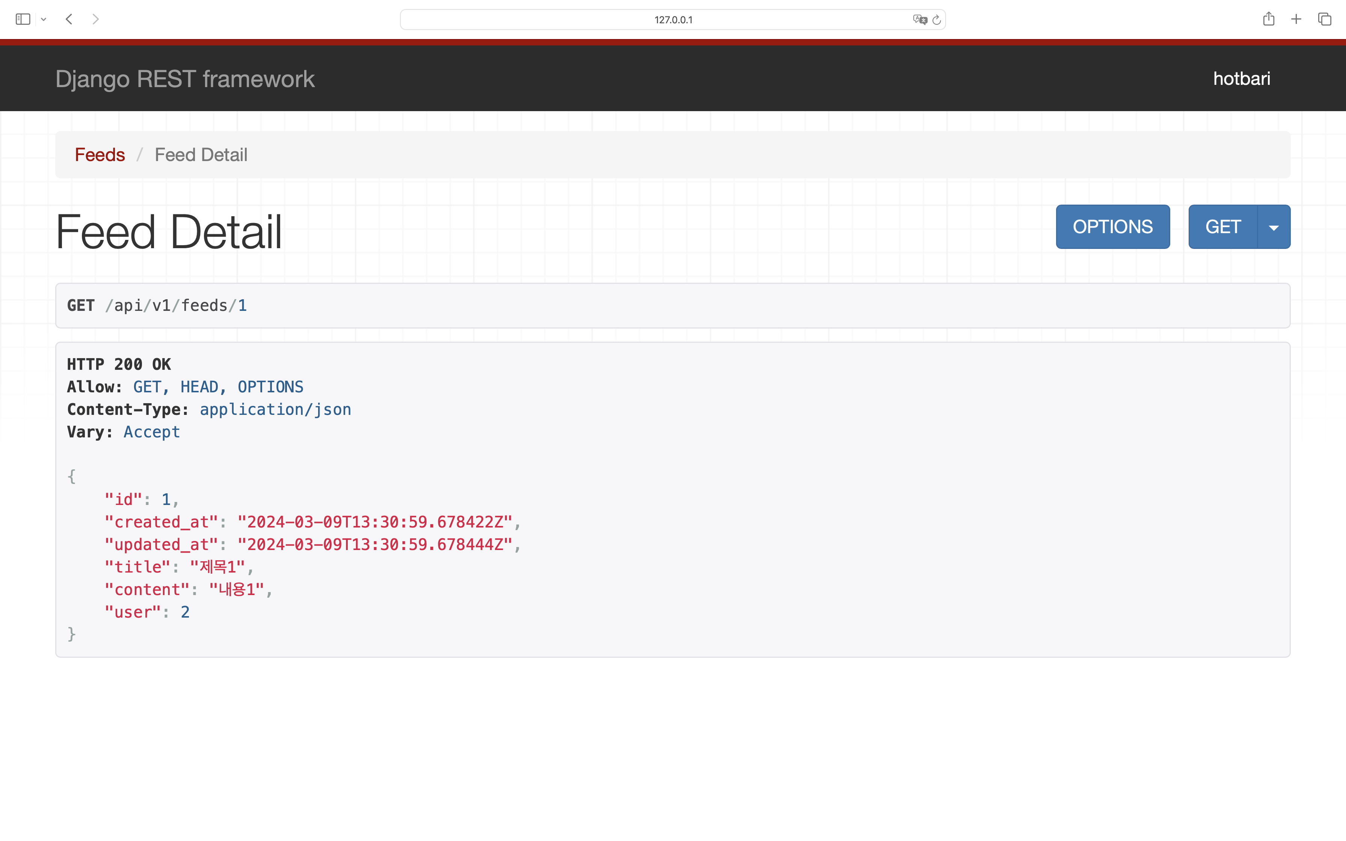Image resolution: width=1346 pixels, height=841 pixels.
Task: Click the HTTP 200 OK status line
Action: 119,364
